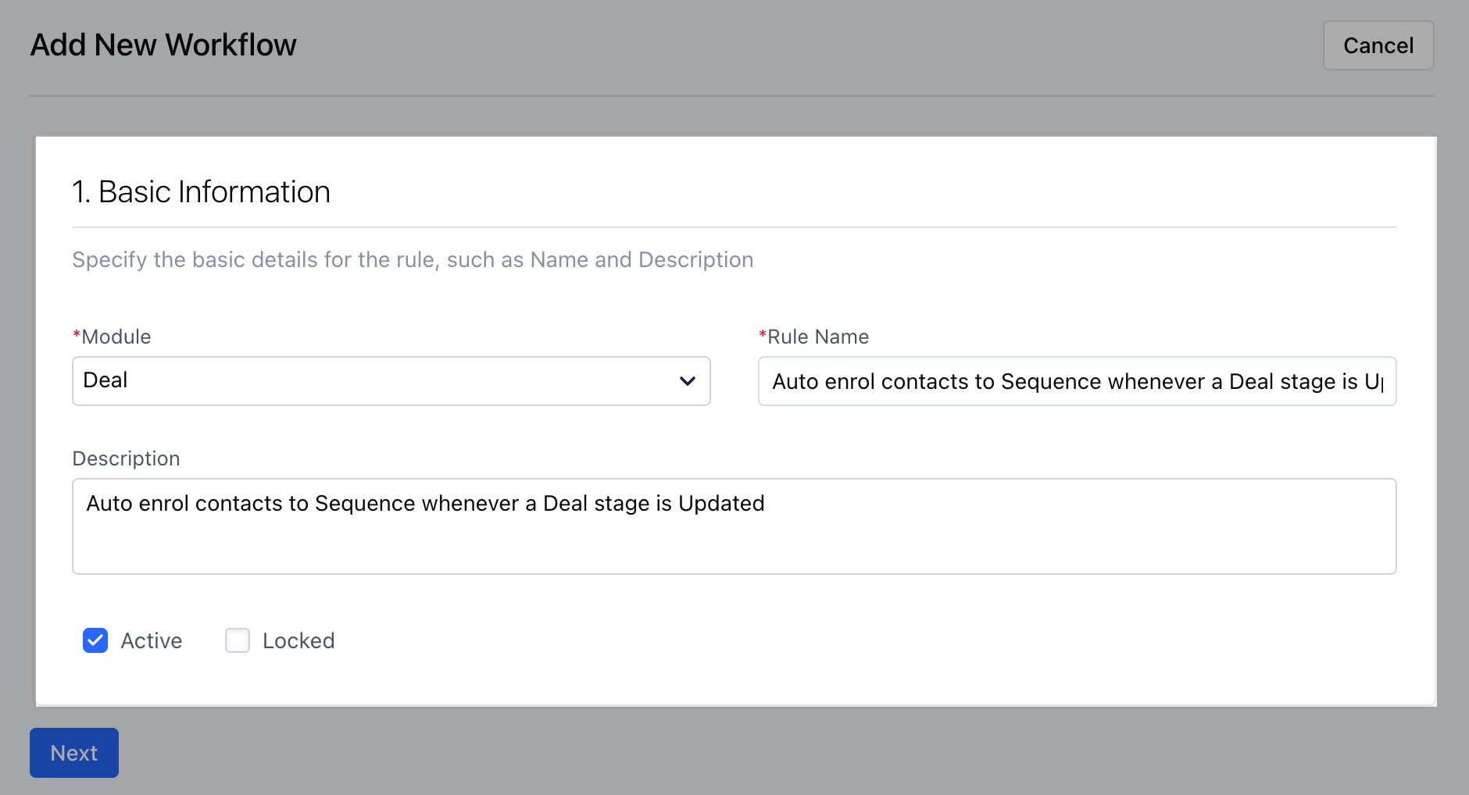The height and width of the screenshot is (795, 1469).
Task: Click the 'Locked' label text
Action: pos(298,641)
